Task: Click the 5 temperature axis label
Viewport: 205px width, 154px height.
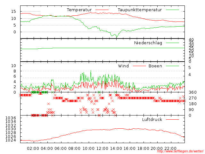Action: pos(15,25)
